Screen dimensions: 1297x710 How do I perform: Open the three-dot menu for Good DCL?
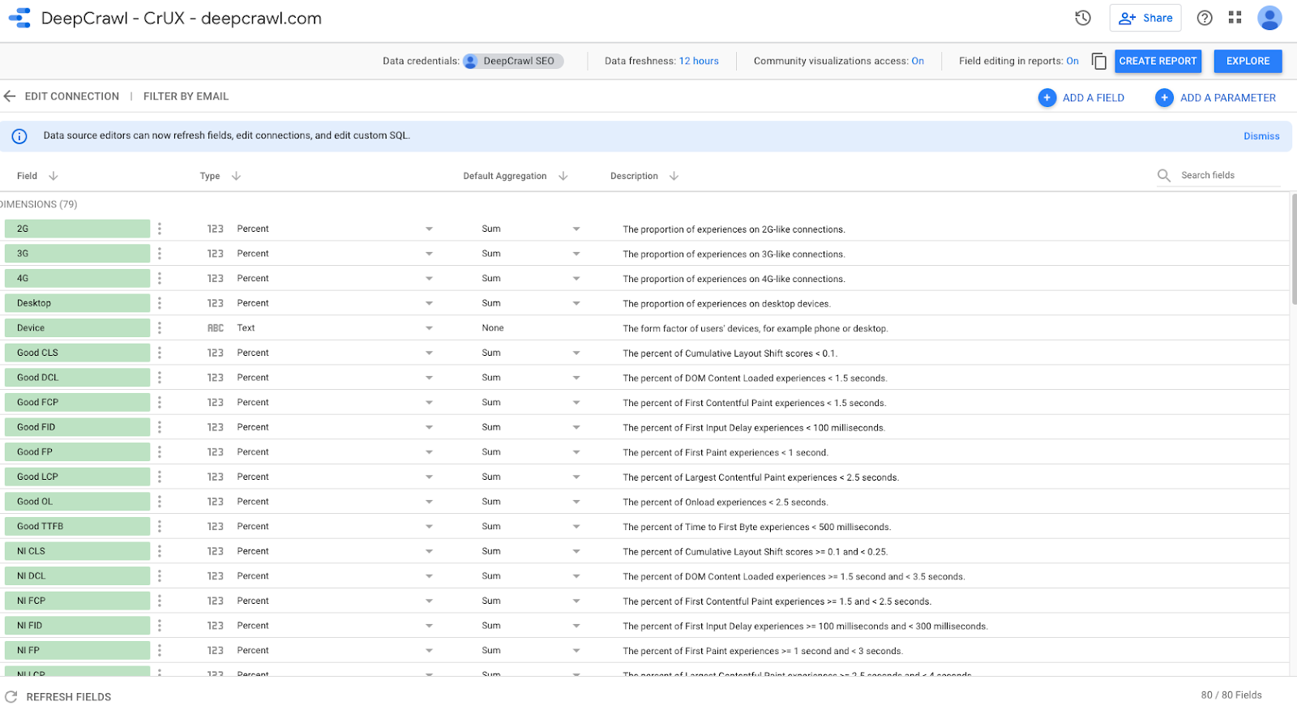point(160,378)
